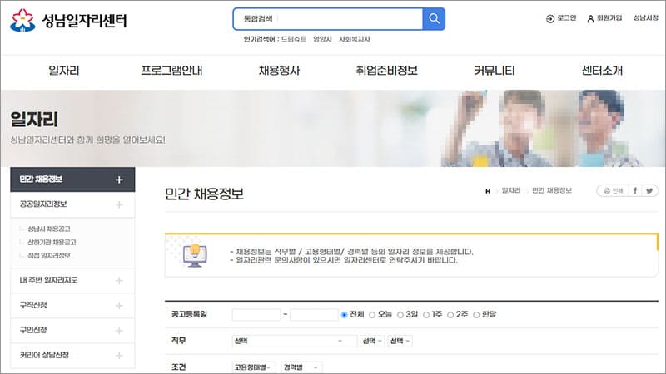
Task: Click the 통합검색 search input field
Action: coord(327,18)
